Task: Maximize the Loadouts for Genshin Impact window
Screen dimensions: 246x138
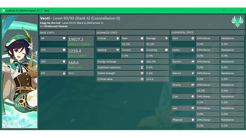Action: [x=232, y=10]
